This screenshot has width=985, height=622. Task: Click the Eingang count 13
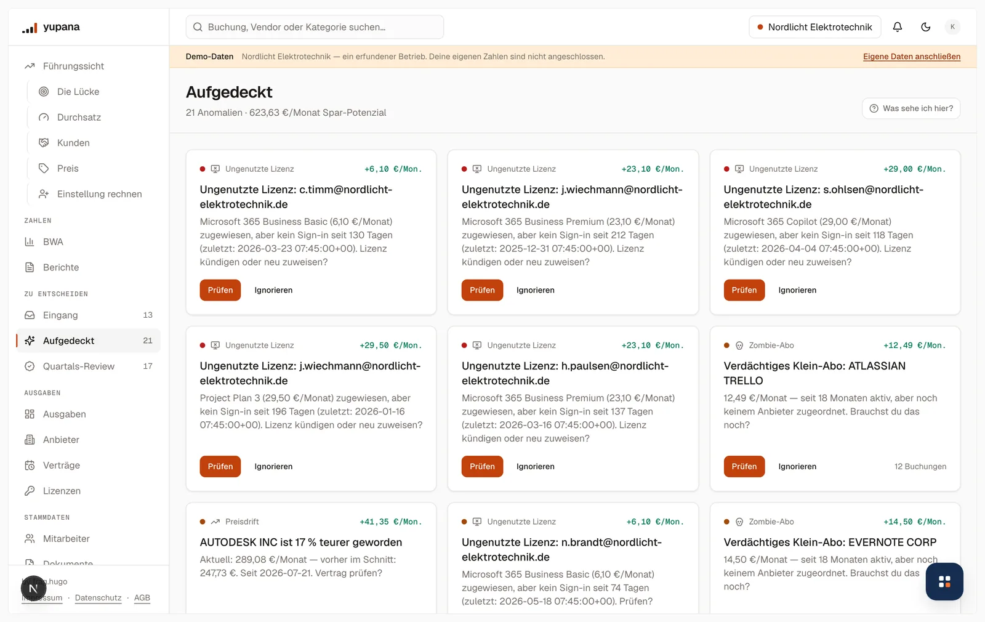click(148, 315)
